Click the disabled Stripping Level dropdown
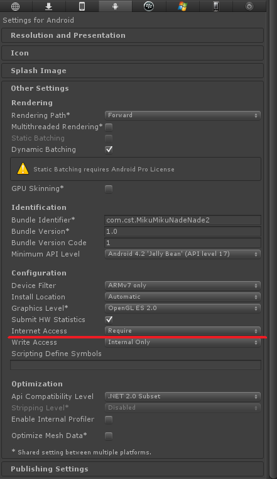277x479 pixels. click(183, 408)
